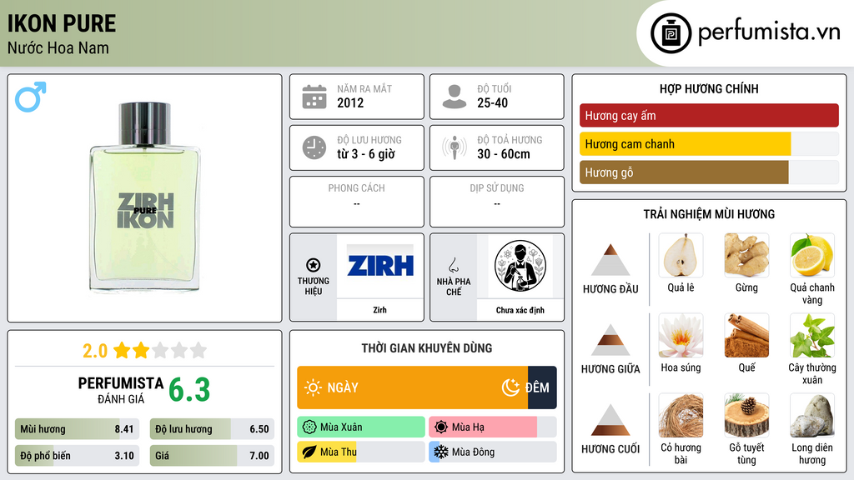Click the yellow Hương cam chanh bar

tap(685, 143)
